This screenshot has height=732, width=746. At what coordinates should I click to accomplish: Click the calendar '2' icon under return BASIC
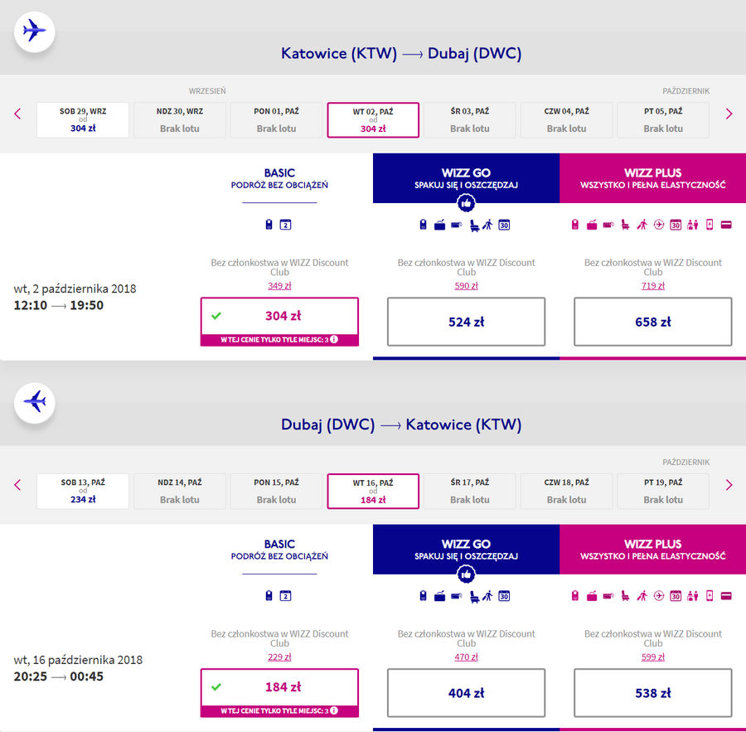click(285, 596)
